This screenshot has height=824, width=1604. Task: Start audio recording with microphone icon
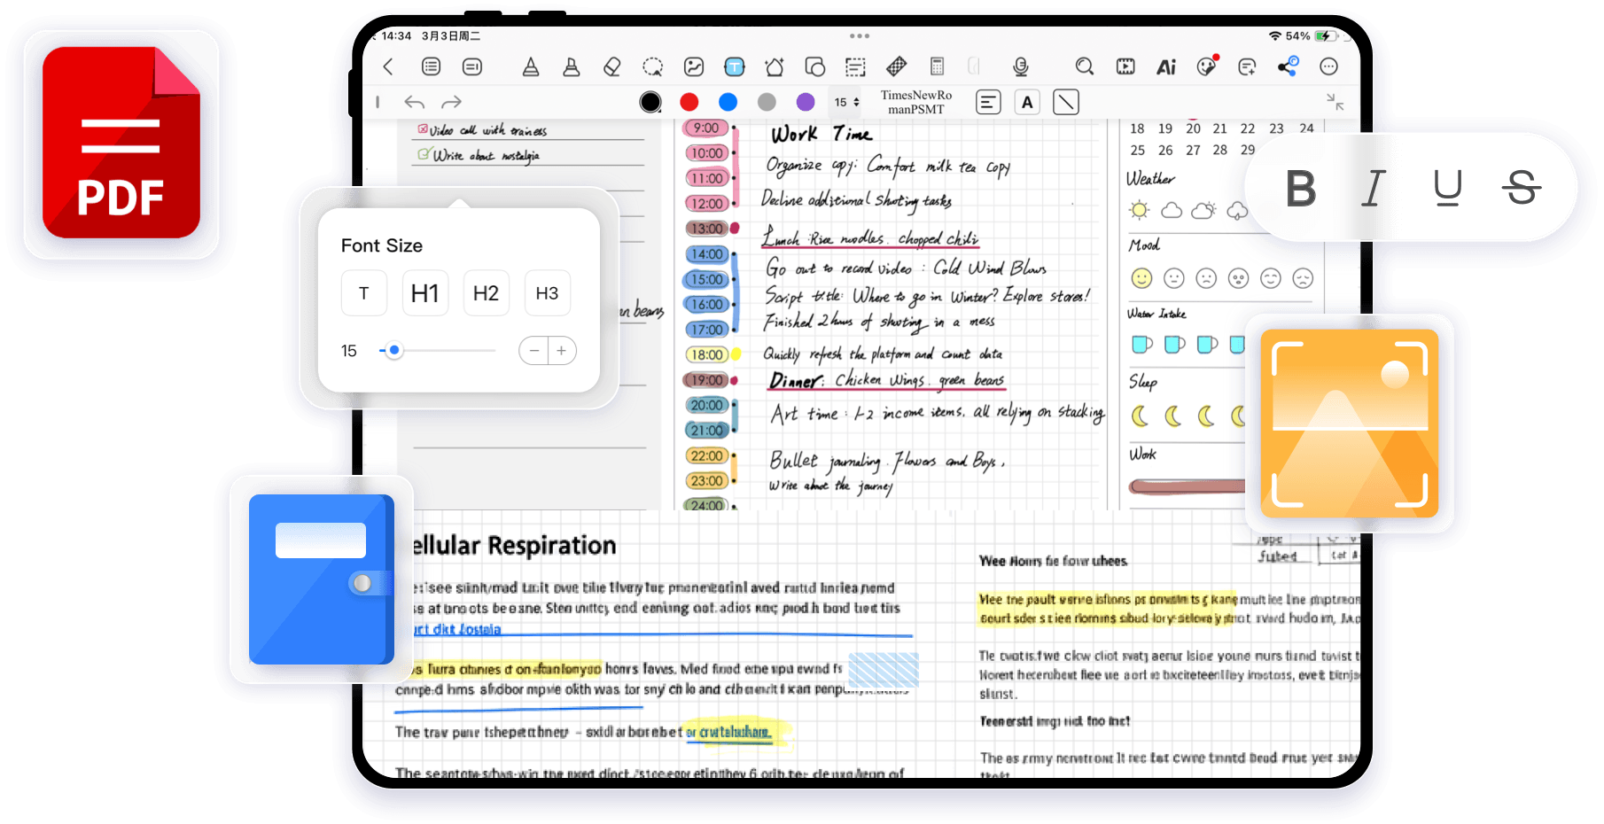point(1021,66)
